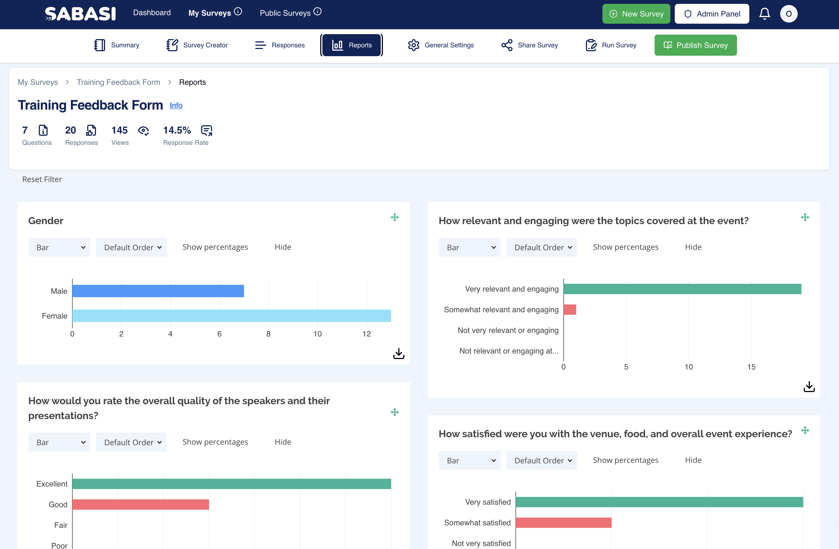This screenshot has width=839, height=549.
Task: Click the Survey Creator pencil icon
Action: pyautogui.click(x=172, y=45)
